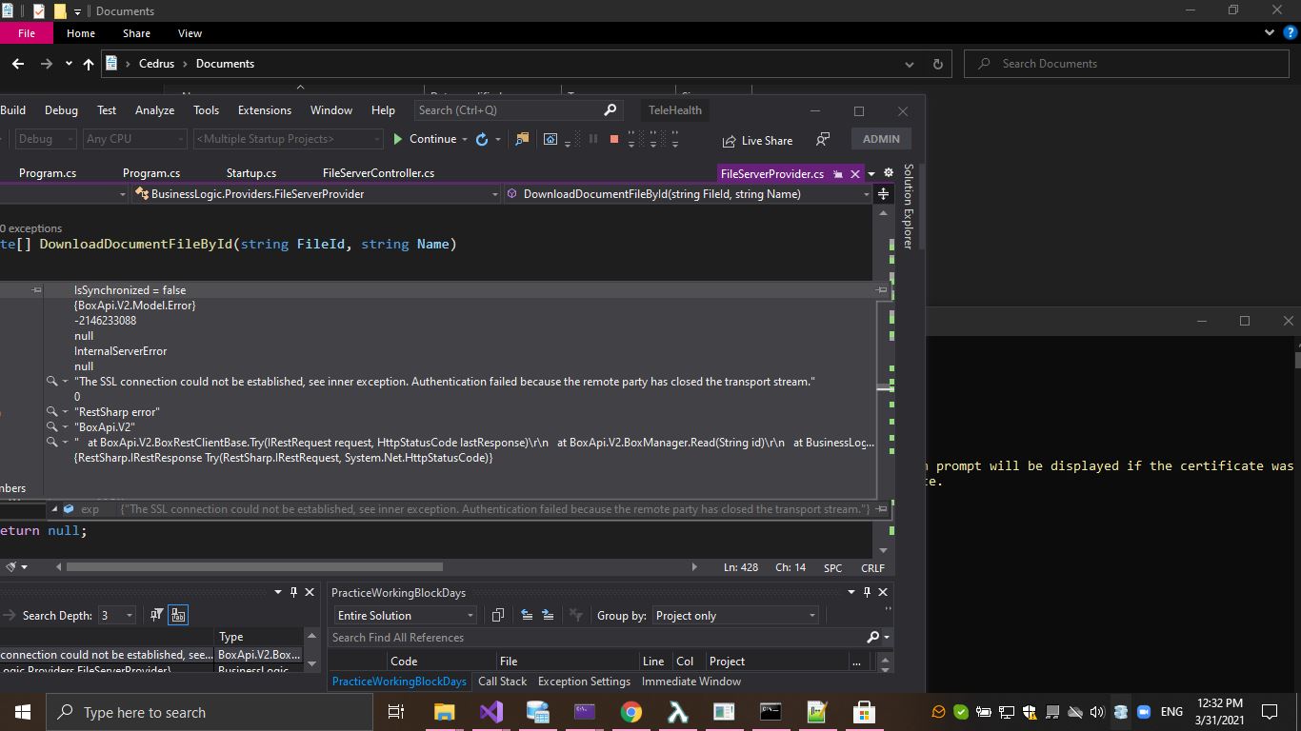Click the Up arrow in File Explorer
Viewport: 1301px width, 731px height.
(89, 64)
